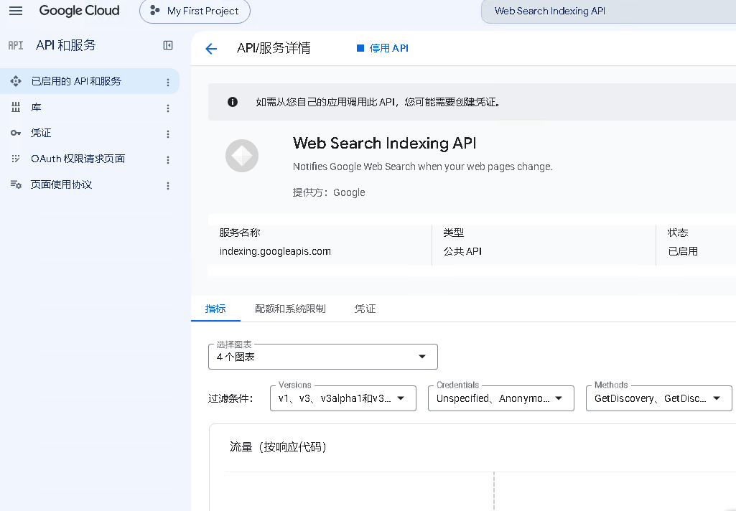The height and width of the screenshot is (511, 736).
Task: Expand the Versions filter dropdown
Action: 343,398
